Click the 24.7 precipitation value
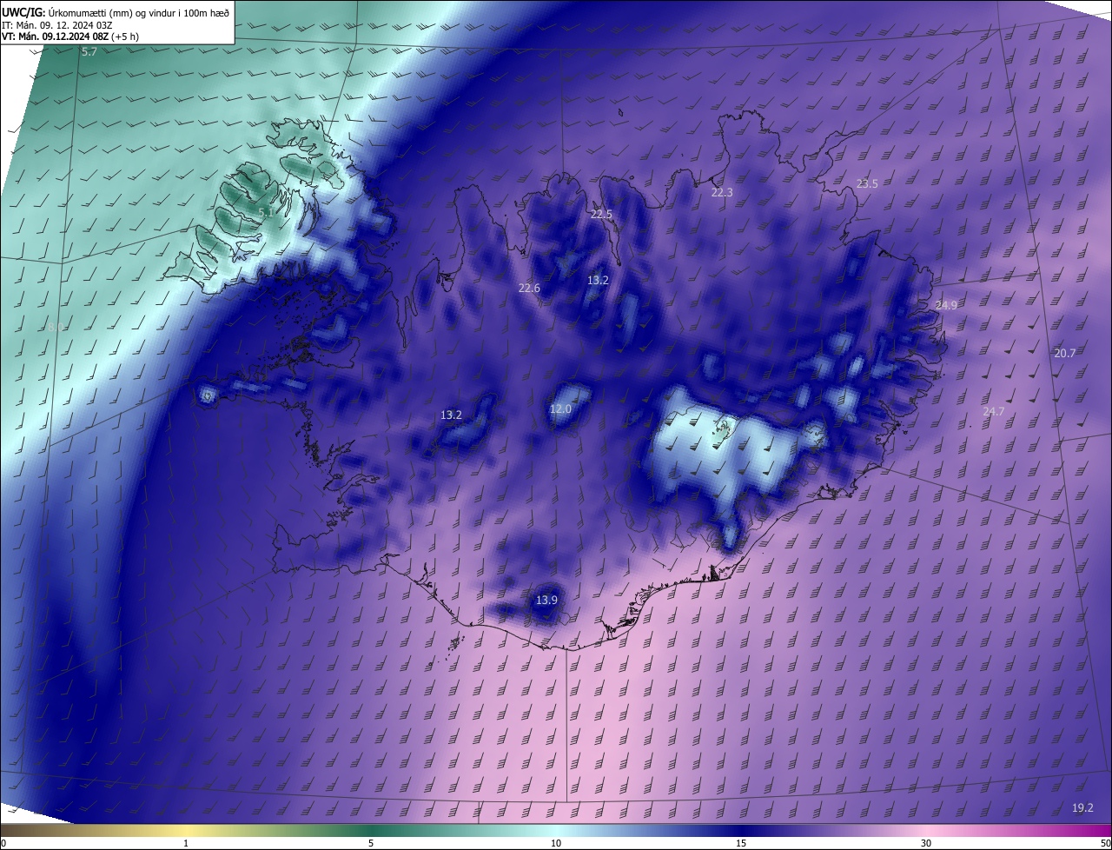Viewport: 1112px width, 850px height. [993, 412]
